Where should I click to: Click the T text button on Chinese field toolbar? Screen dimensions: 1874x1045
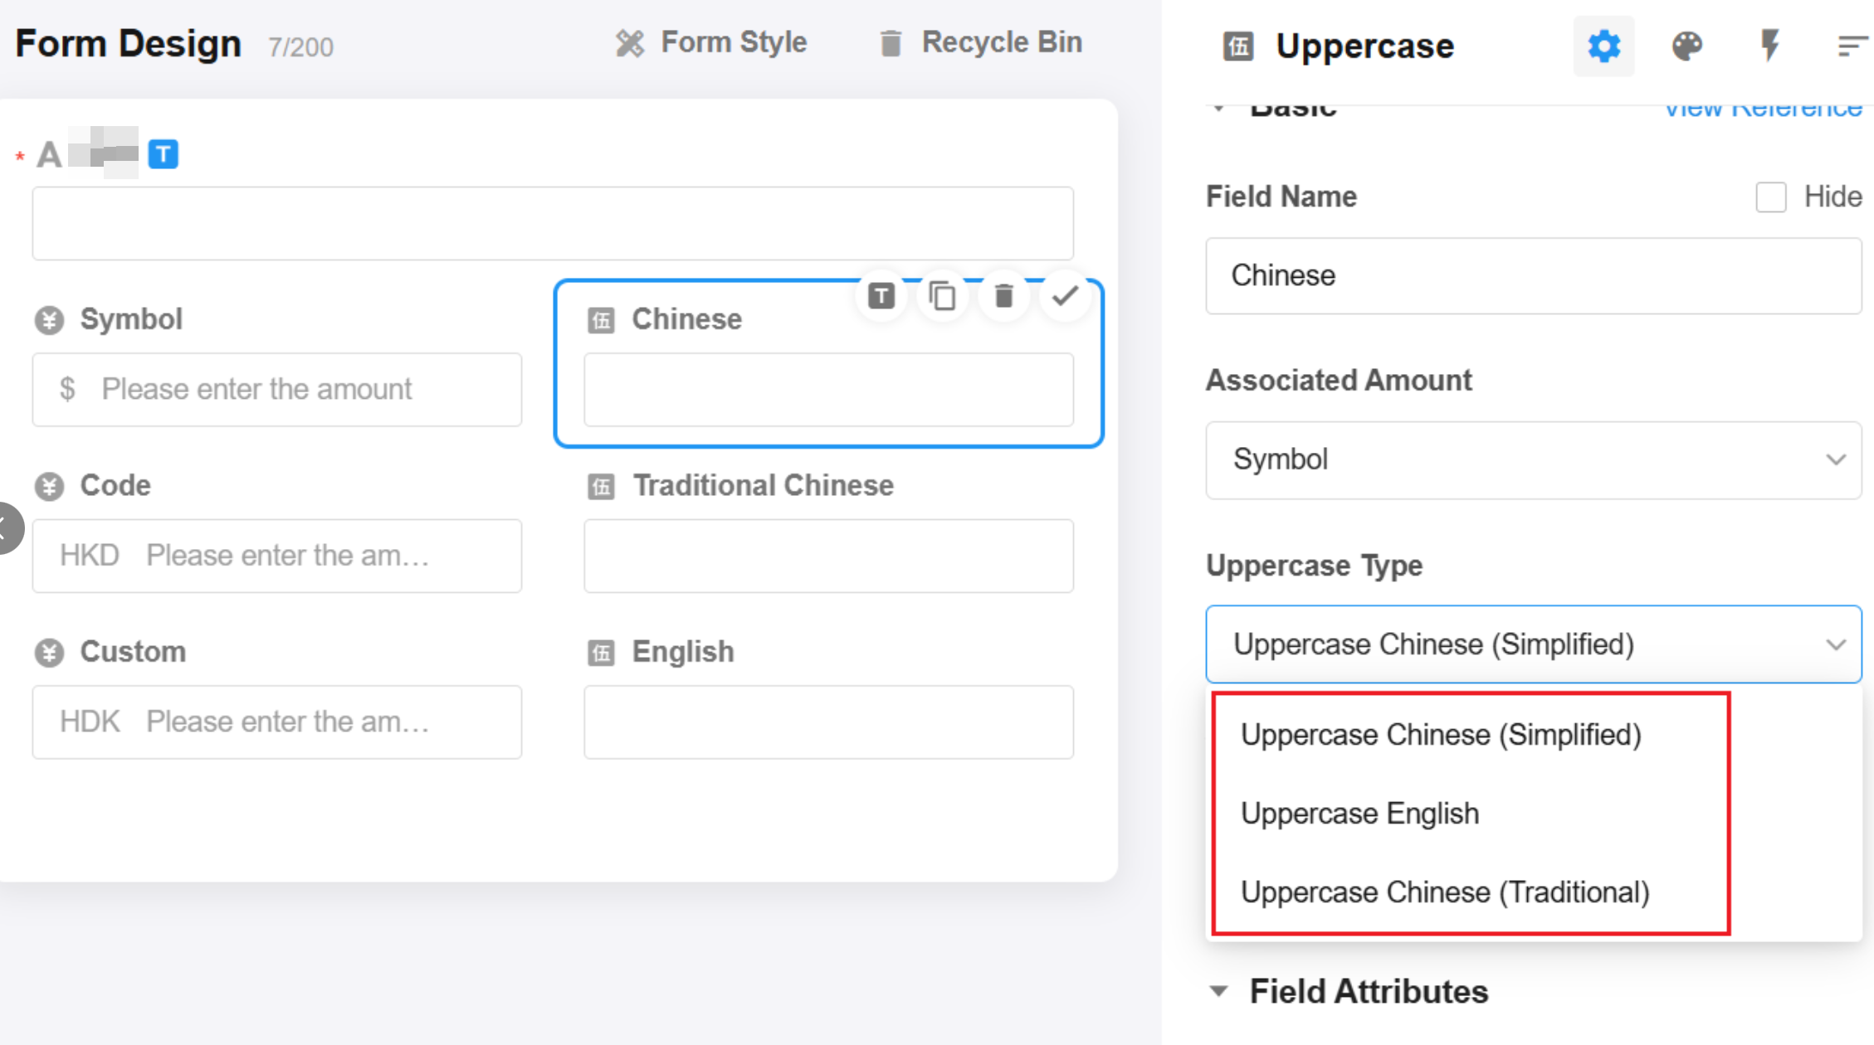(x=881, y=296)
